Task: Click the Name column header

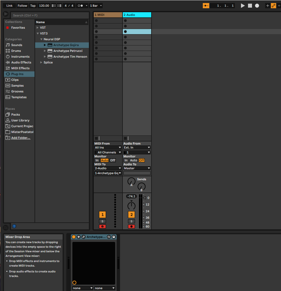Action: point(62,22)
